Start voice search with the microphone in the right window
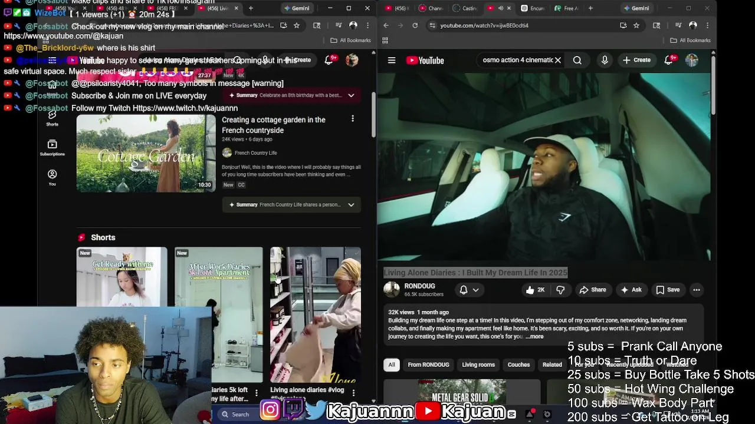 tap(605, 60)
